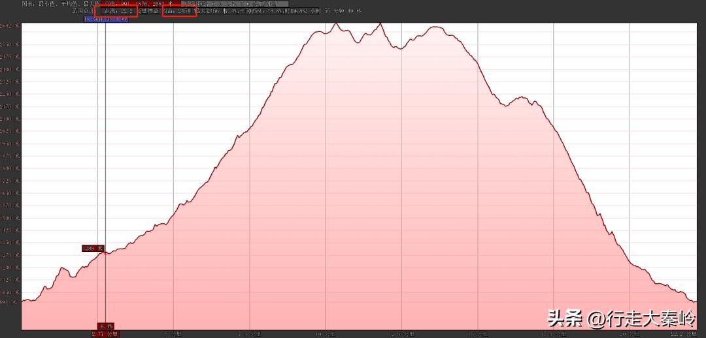Click the 2475 米 y-axis label
Image resolution: width=706 pixels, height=338 pixels.
10,57
